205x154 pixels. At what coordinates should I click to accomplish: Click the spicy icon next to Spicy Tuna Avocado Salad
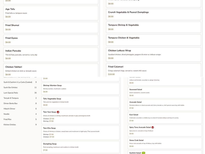(x=153, y=127)
